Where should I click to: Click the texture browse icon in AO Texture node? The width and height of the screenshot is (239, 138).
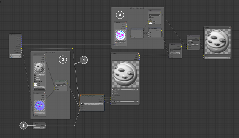tap(116, 43)
